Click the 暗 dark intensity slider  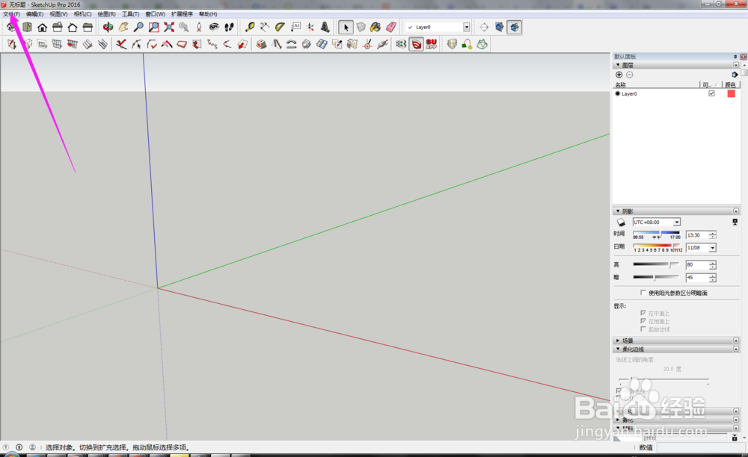tap(655, 277)
